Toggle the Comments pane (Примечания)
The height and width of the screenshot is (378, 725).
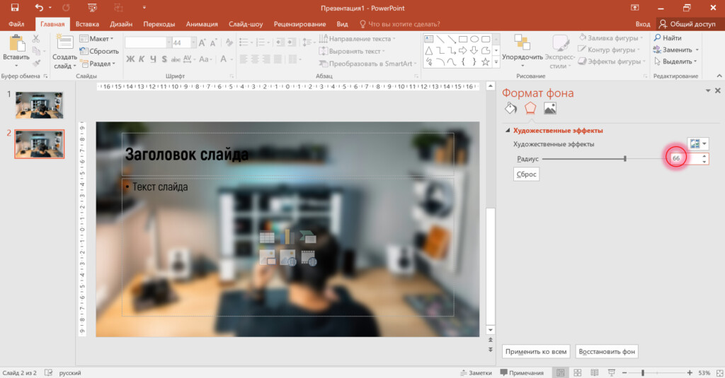tap(523, 372)
